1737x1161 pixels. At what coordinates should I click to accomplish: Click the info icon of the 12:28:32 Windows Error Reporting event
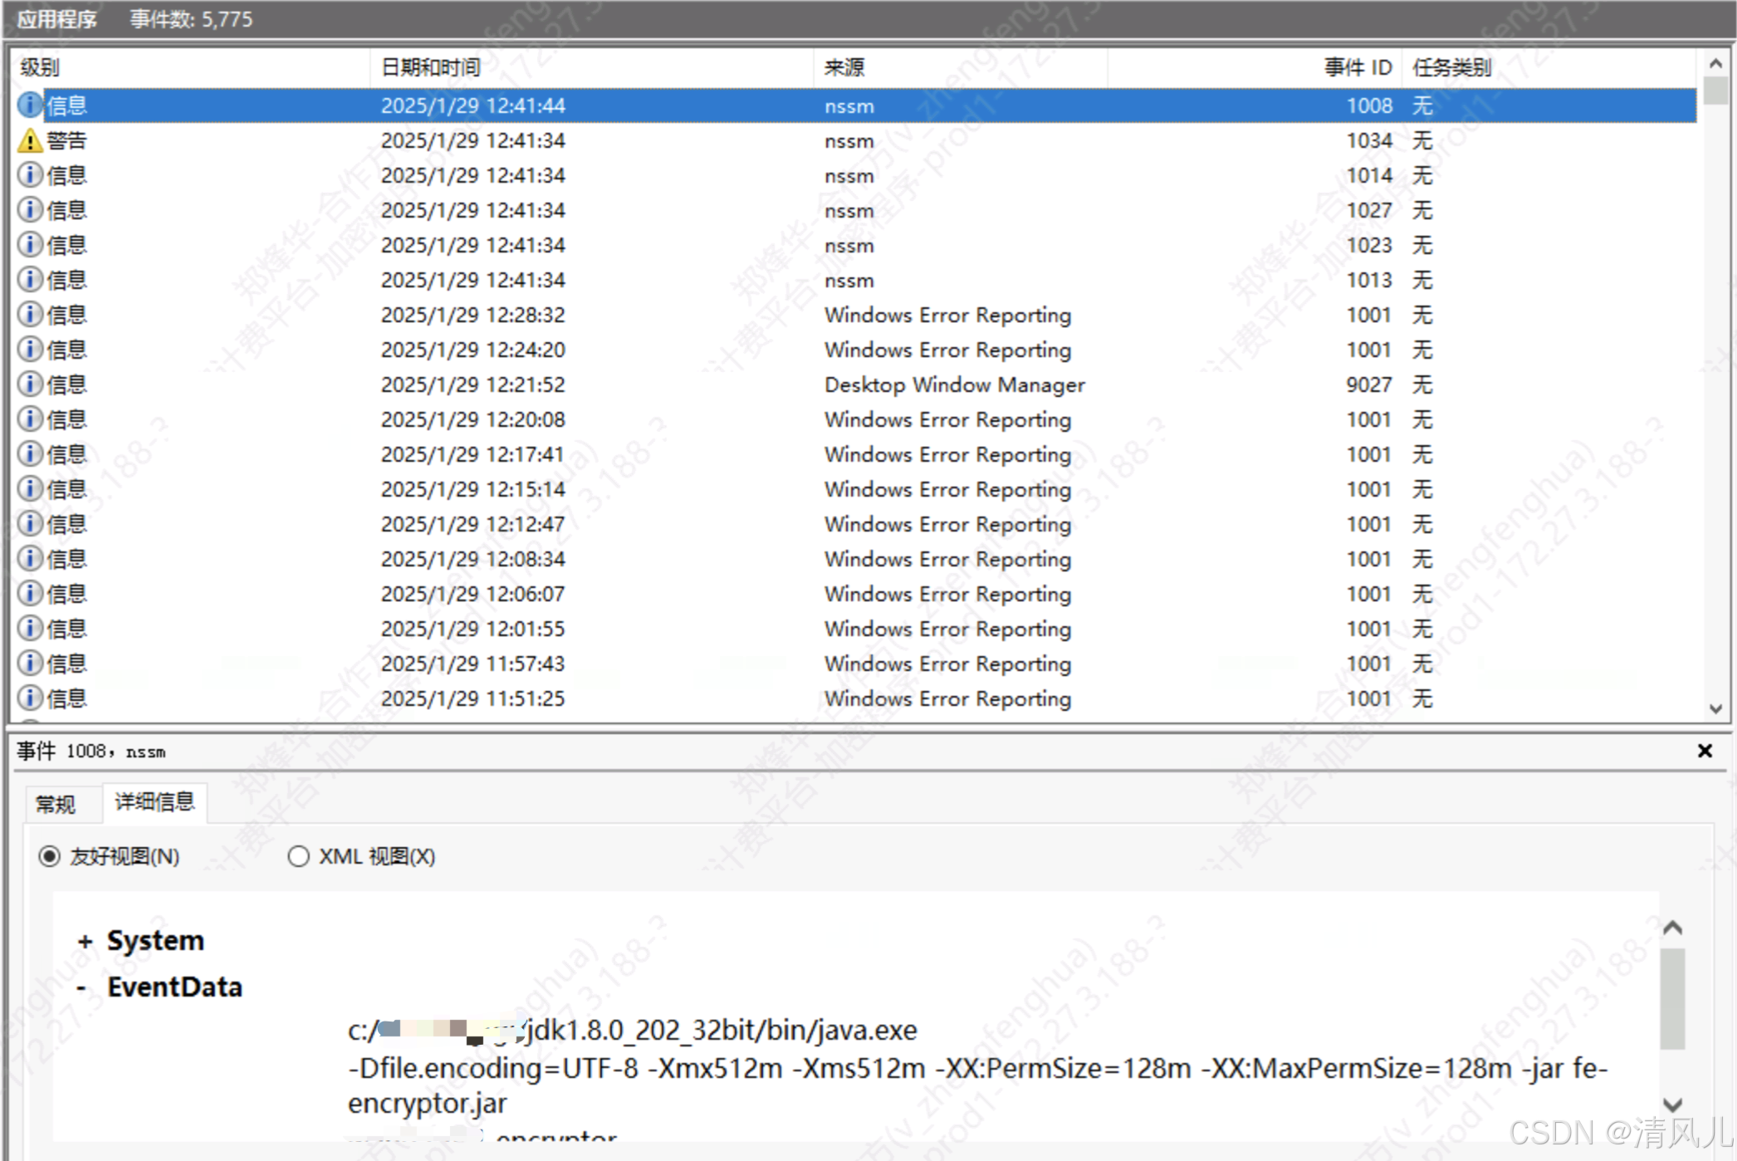point(29,314)
